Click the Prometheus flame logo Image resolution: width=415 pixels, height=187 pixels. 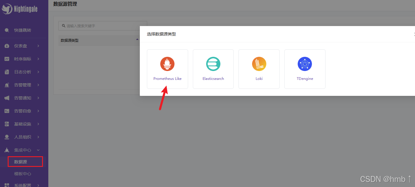167,64
